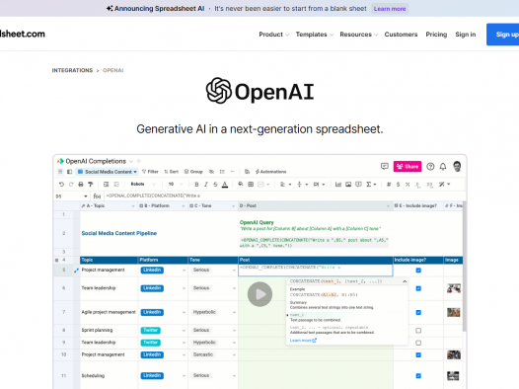Apply strikethrough with the S icon

(x=215, y=185)
